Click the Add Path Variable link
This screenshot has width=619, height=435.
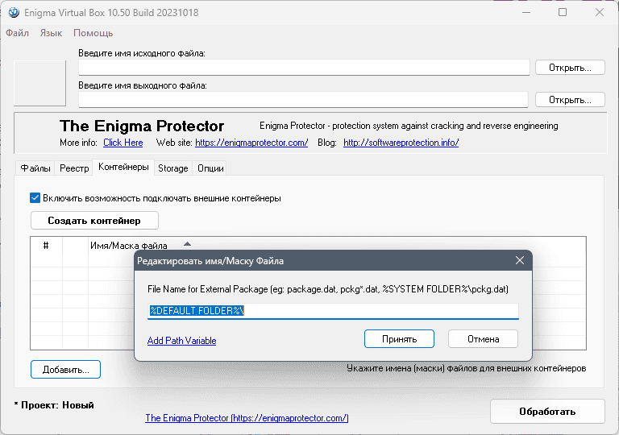coord(181,341)
